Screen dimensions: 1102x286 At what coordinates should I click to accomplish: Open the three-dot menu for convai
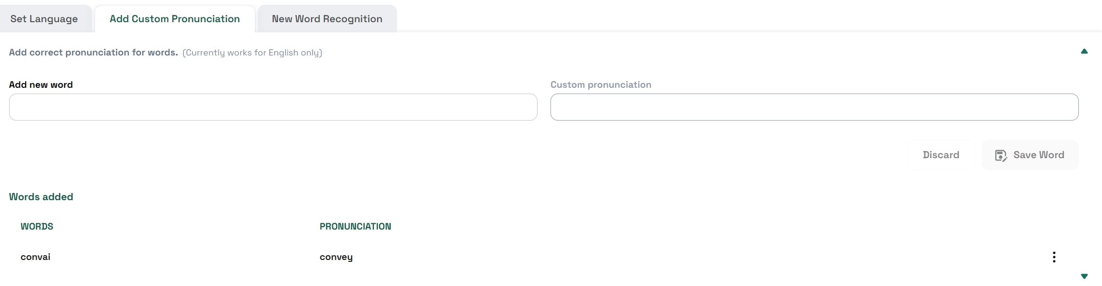point(1054,257)
